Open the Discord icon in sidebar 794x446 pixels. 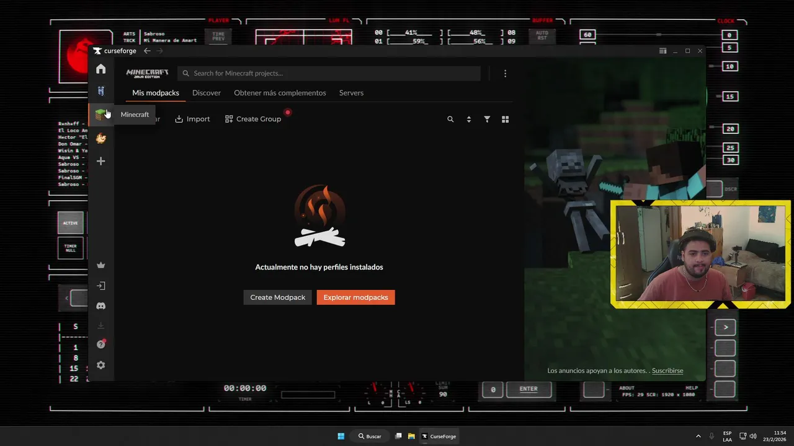(100, 305)
